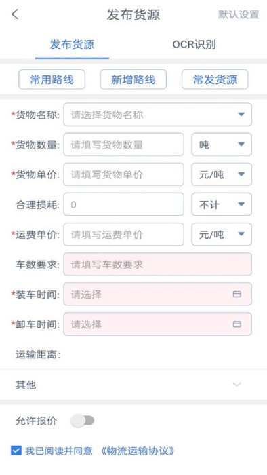This screenshot has width=267, height=475.
Task: Open the 吨 quantity unit dropdown
Action: point(222,145)
